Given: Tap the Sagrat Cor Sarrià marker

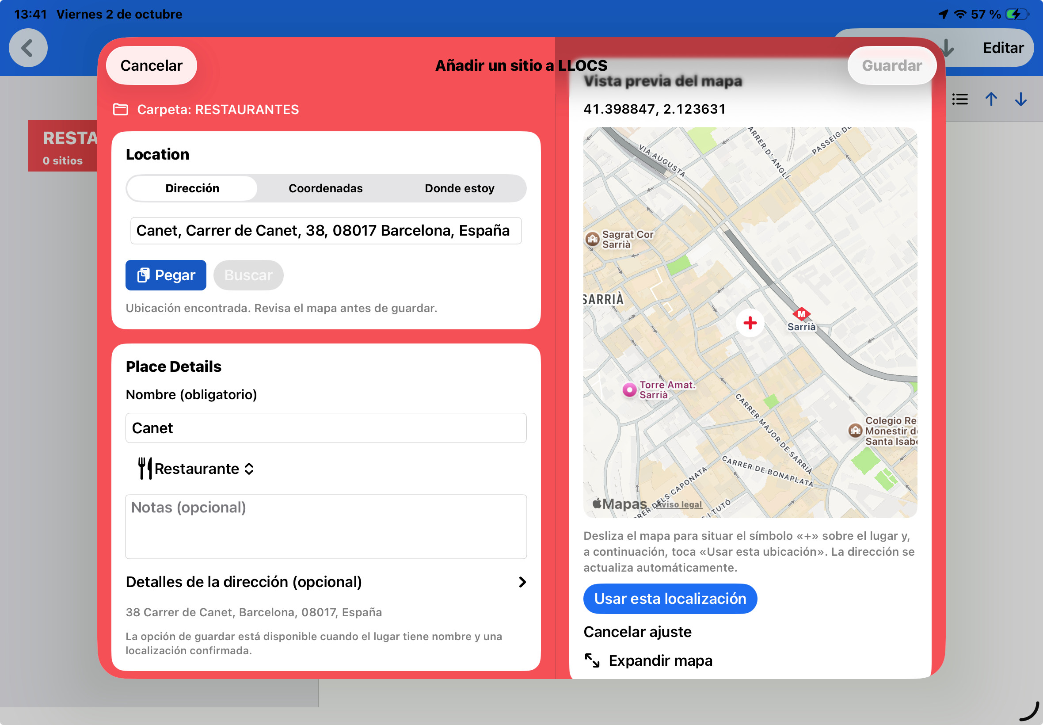Looking at the screenshot, I should (x=592, y=239).
